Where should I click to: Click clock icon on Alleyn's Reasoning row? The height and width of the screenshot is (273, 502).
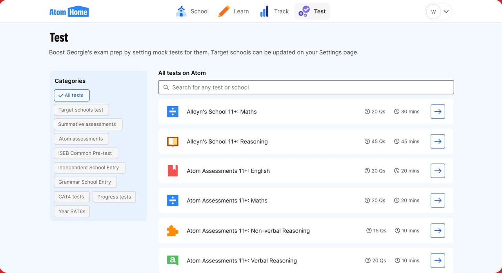(397, 141)
